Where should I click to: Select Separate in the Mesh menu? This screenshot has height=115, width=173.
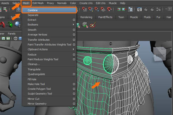click(33, 15)
